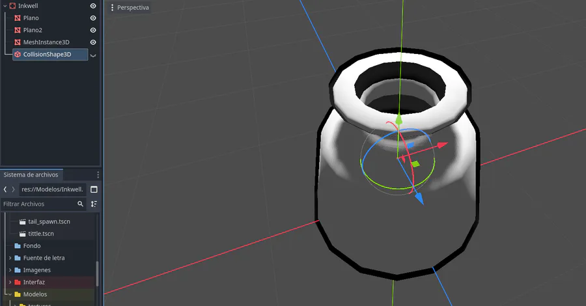Image resolution: width=586 pixels, height=306 pixels.
Task: Click the green Y-axis gizmo arrow
Action: (398, 120)
